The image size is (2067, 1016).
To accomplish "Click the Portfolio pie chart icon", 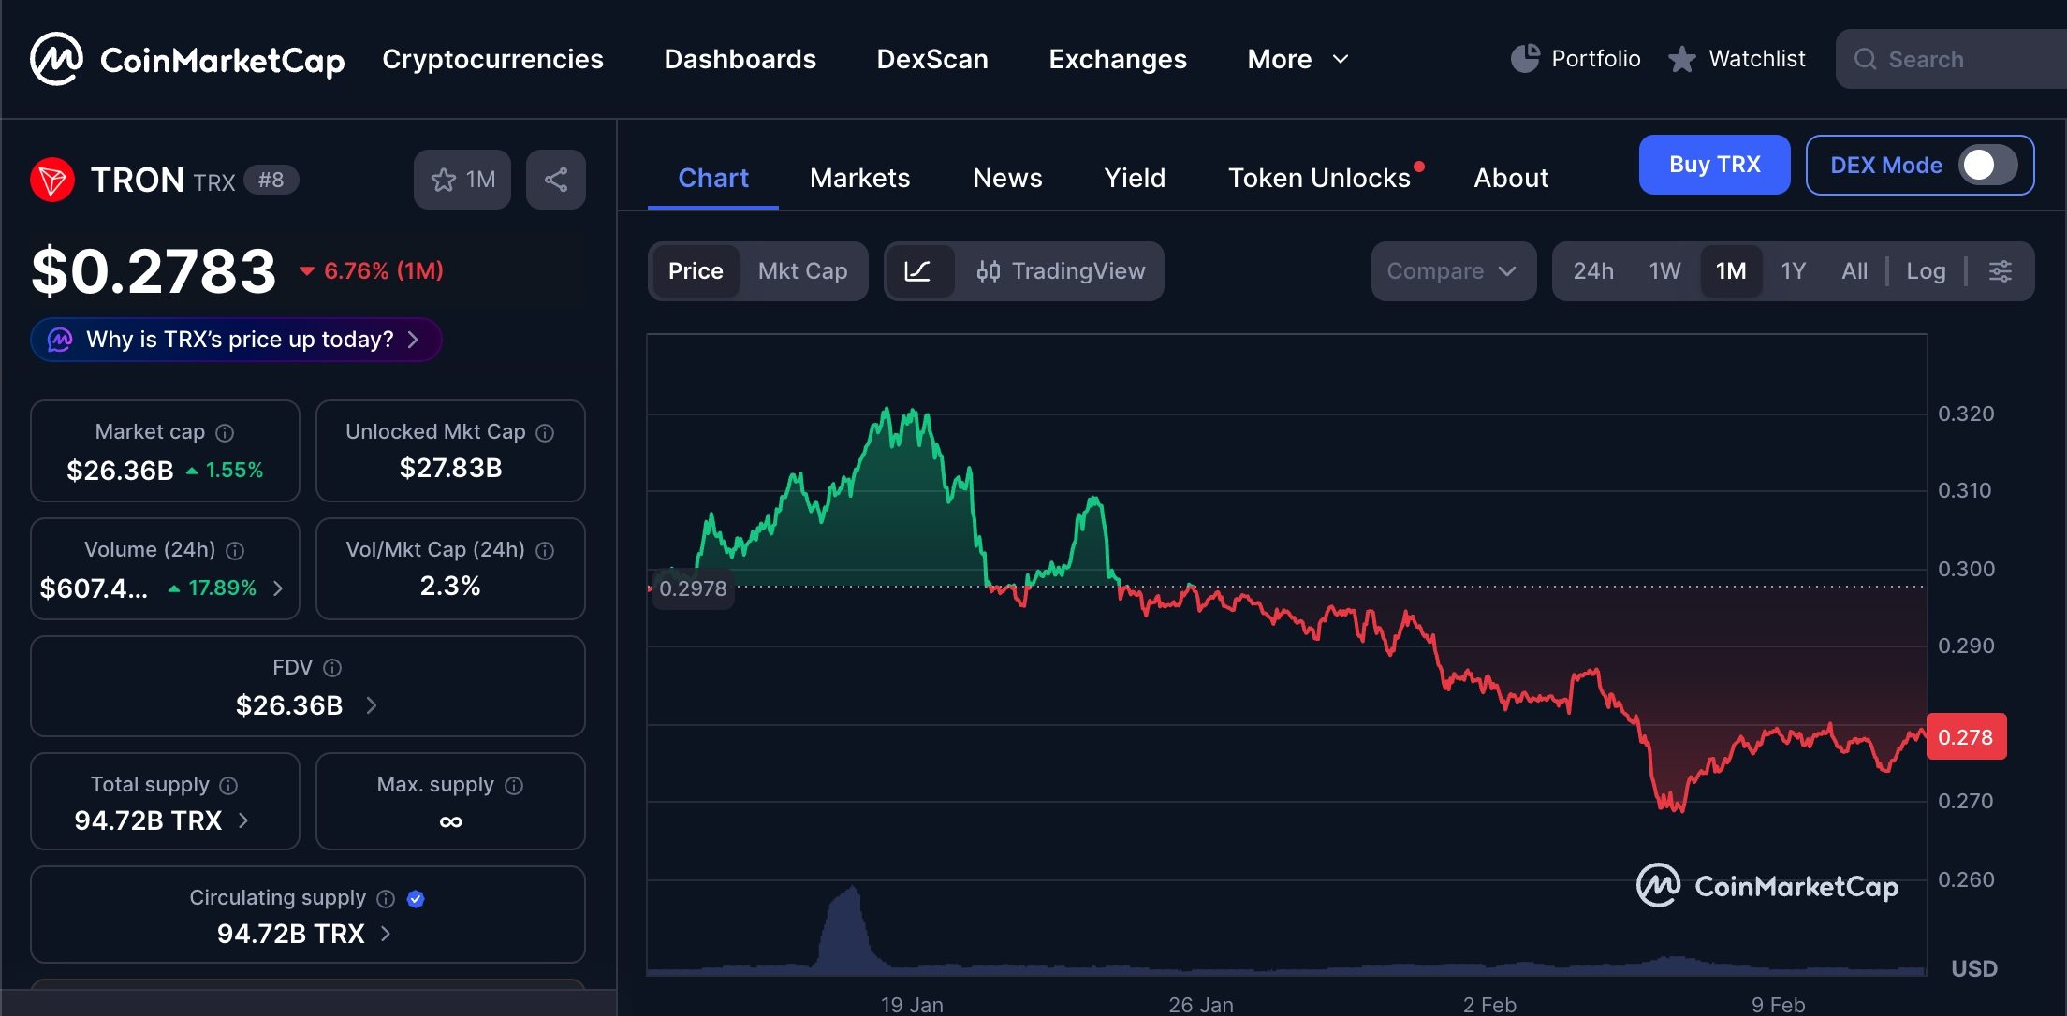I will pos(1525,58).
